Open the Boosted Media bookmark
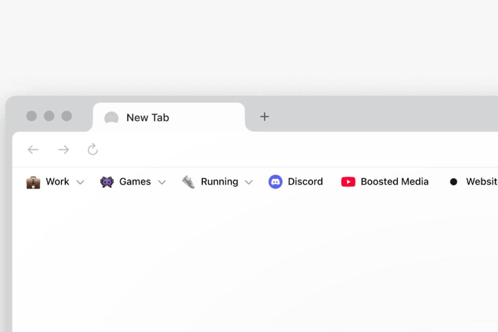The width and height of the screenshot is (498, 332). tap(395, 182)
